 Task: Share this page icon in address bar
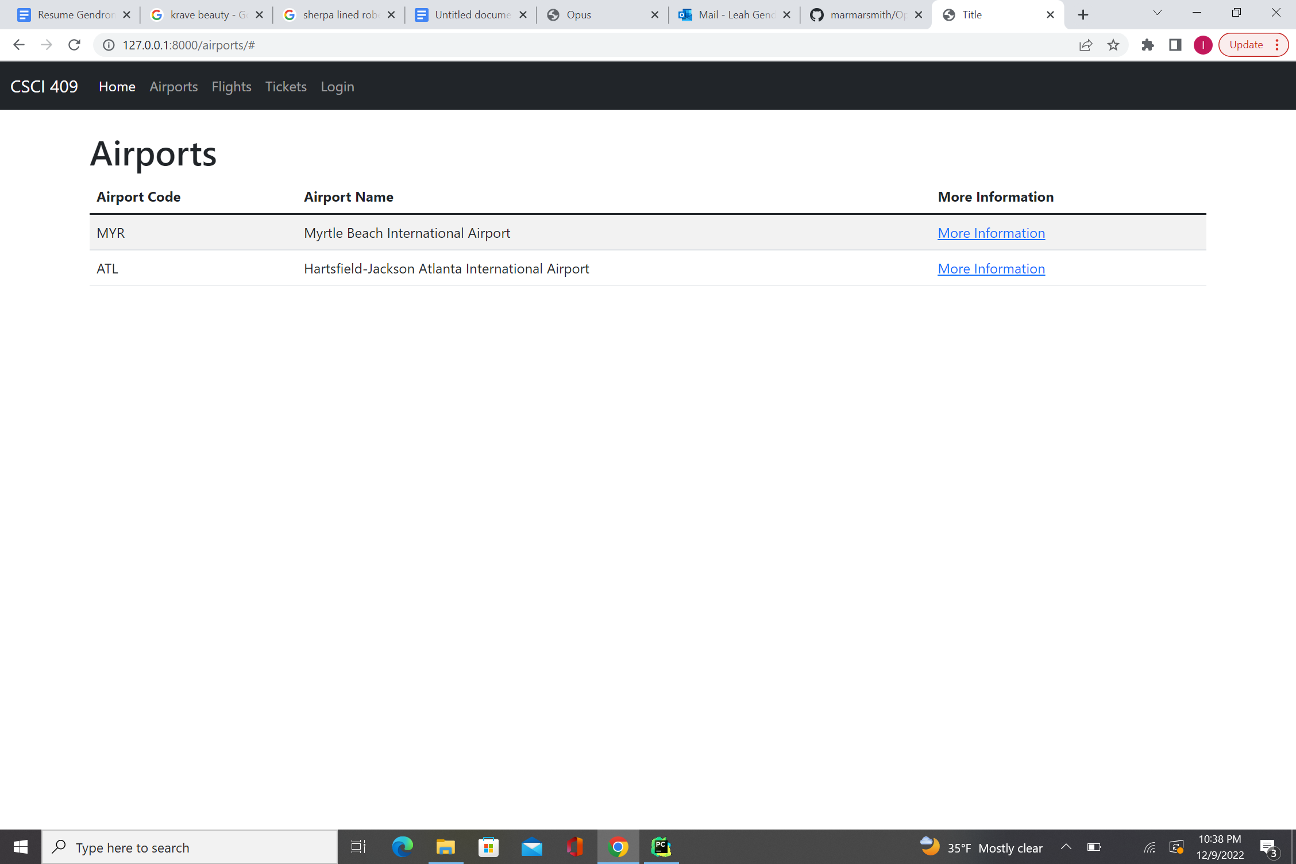click(1085, 45)
